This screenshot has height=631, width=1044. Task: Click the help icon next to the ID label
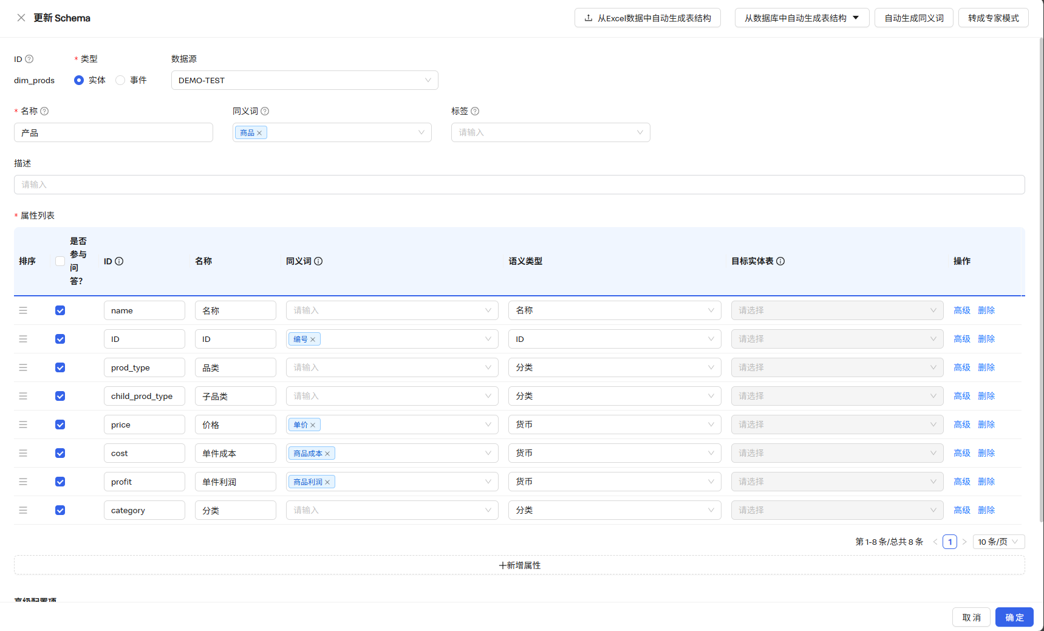pyautogui.click(x=29, y=59)
